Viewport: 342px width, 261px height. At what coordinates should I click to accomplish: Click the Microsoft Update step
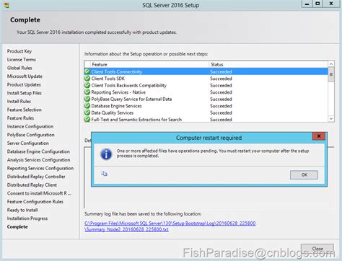25,76
